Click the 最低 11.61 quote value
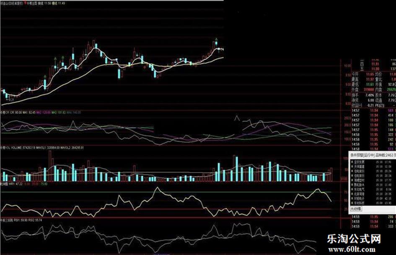 [370, 85]
